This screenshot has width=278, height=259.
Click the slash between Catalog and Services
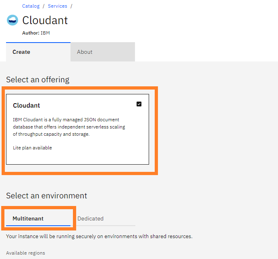(x=44, y=6)
